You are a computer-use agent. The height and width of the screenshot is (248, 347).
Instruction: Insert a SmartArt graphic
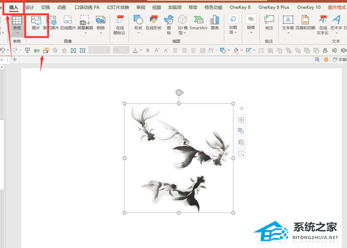198,23
